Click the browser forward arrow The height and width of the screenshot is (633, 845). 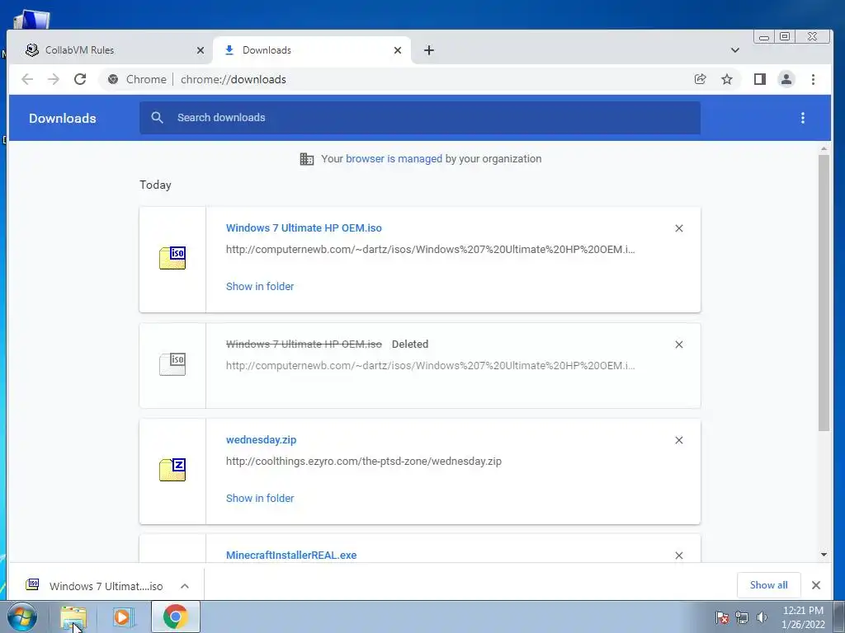[x=54, y=79]
